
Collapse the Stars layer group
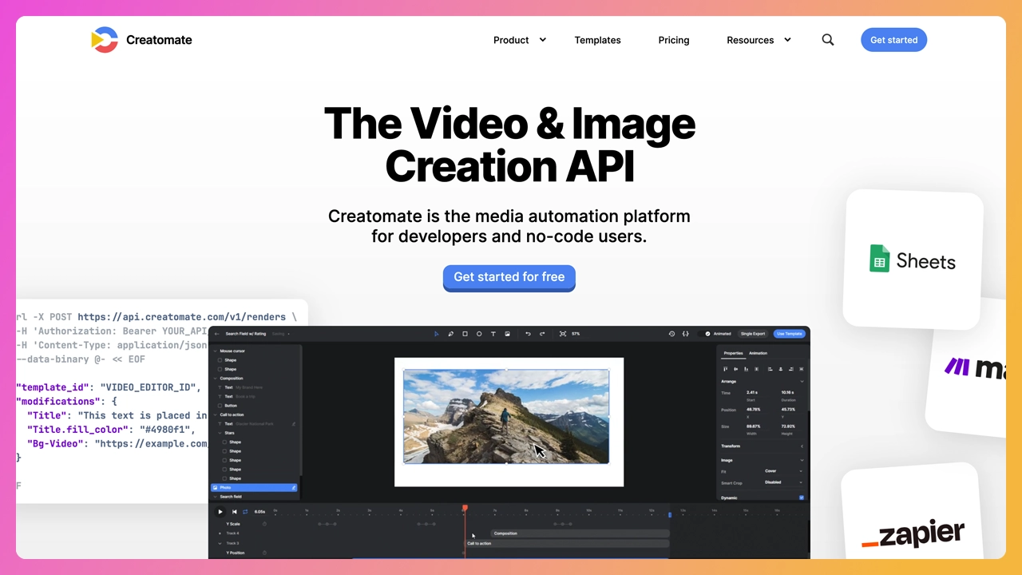coord(220,433)
